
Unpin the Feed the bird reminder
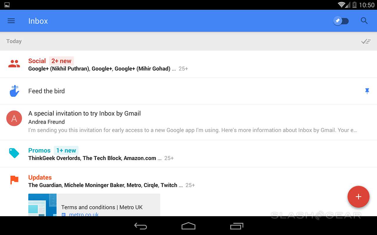tap(367, 91)
